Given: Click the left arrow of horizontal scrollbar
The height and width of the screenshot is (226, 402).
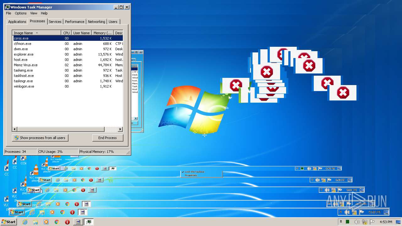Looking at the screenshot, I should (15, 129).
